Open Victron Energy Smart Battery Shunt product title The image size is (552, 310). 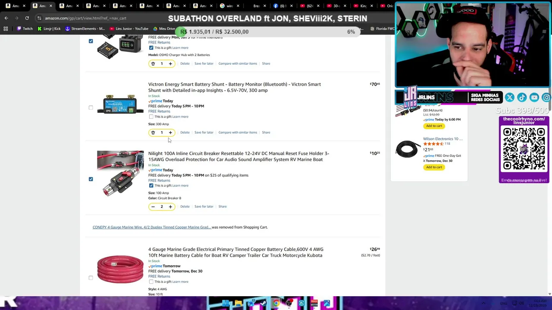pos(235,87)
